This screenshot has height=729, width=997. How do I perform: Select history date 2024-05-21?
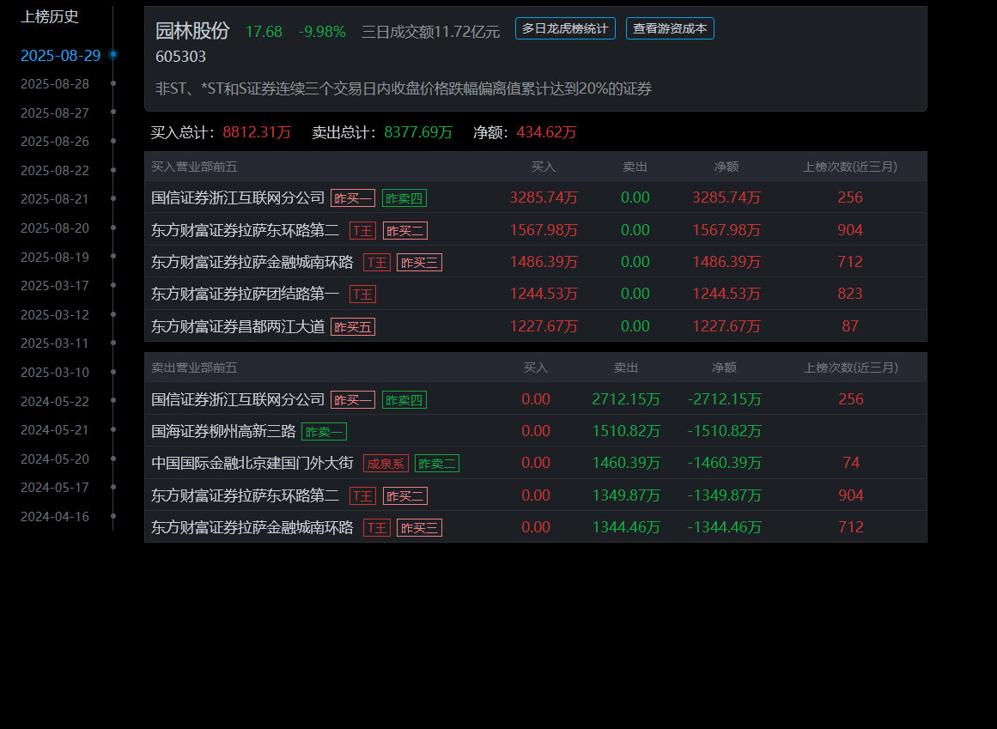(55, 429)
